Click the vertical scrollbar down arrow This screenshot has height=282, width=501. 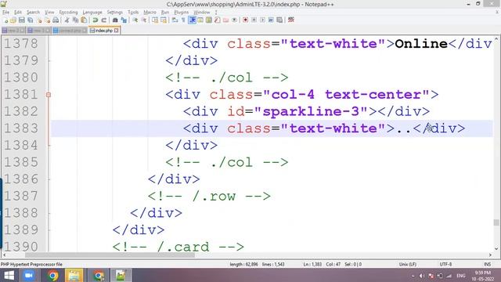tap(496, 249)
